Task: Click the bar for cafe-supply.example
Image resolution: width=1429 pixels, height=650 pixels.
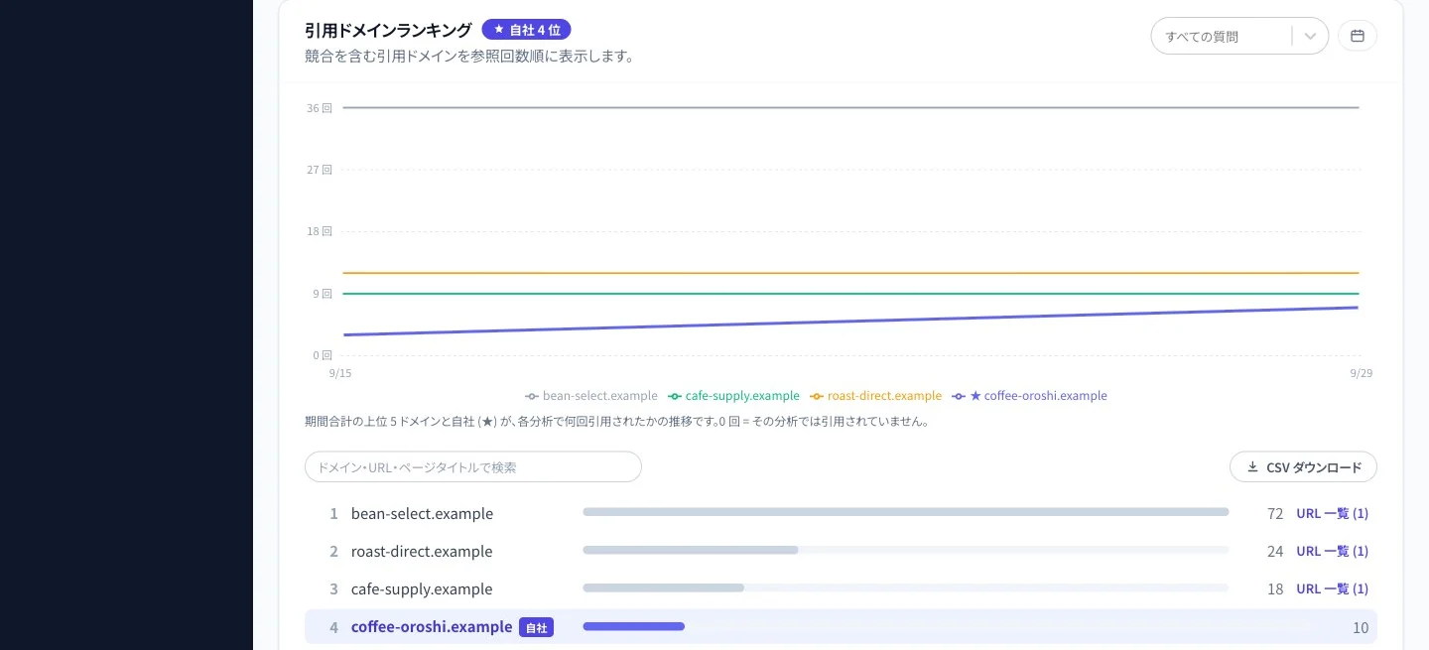Action: pyautogui.click(x=664, y=587)
